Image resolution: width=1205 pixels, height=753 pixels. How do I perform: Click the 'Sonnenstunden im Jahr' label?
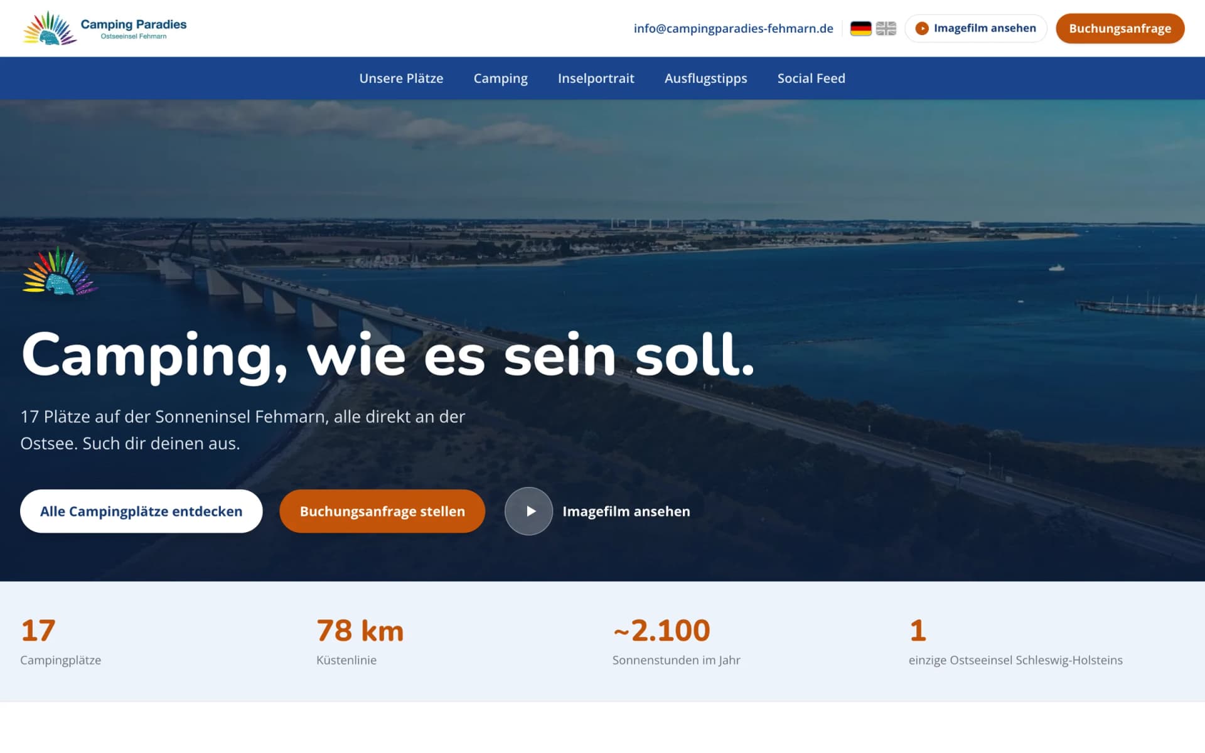(676, 660)
